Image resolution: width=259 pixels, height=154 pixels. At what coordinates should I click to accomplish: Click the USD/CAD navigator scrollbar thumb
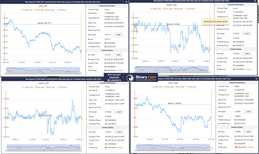pyautogui.click(x=173, y=150)
